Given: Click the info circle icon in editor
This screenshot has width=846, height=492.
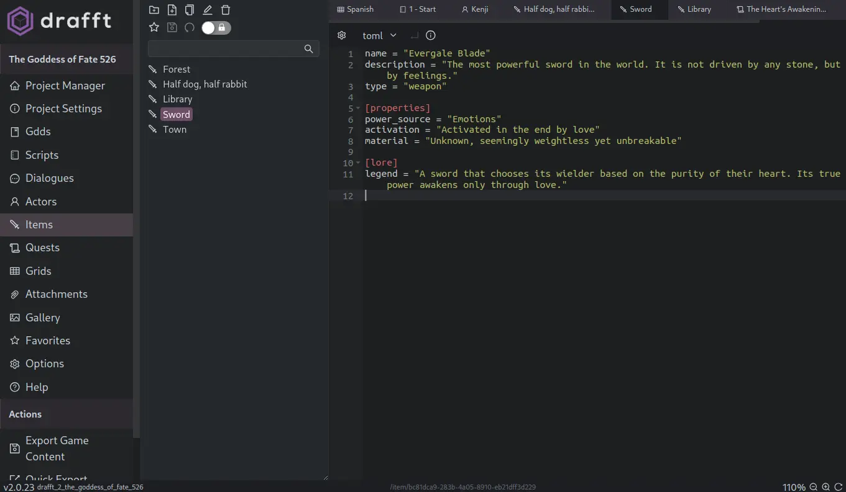Looking at the screenshot, I should (431, 35).
